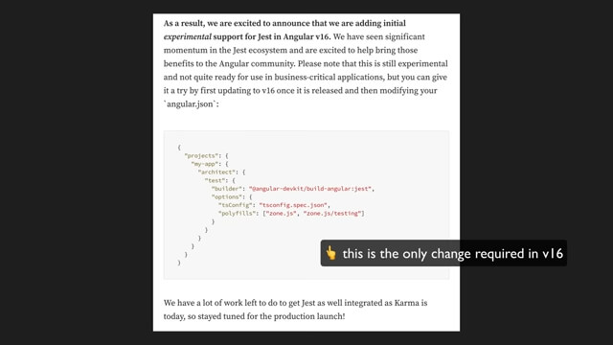Click the "@angular-devkit/build-angular:jest" builder value

click(309, 189)
